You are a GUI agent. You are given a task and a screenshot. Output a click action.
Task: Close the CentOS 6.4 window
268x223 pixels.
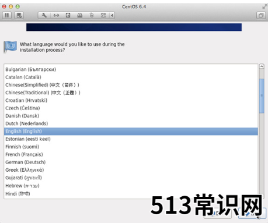[4, 6]
